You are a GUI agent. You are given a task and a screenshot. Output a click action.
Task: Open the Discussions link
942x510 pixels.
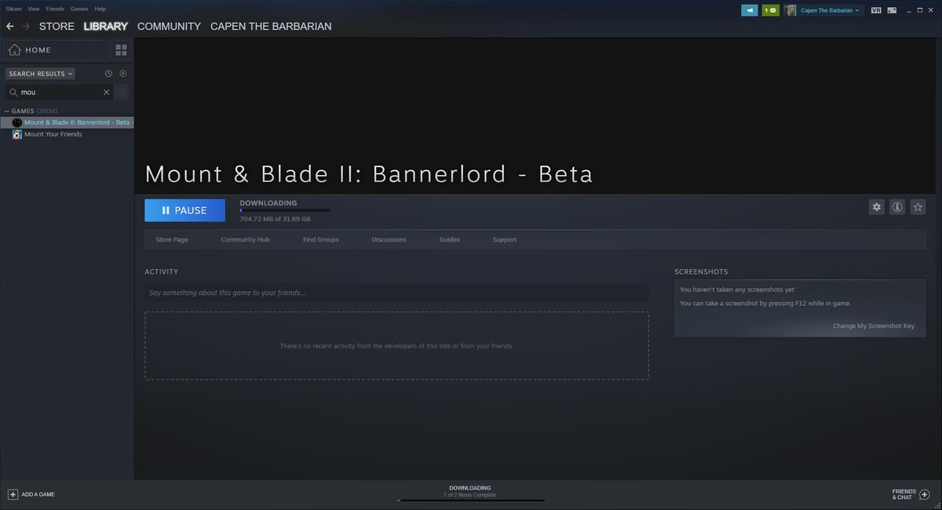389,239
